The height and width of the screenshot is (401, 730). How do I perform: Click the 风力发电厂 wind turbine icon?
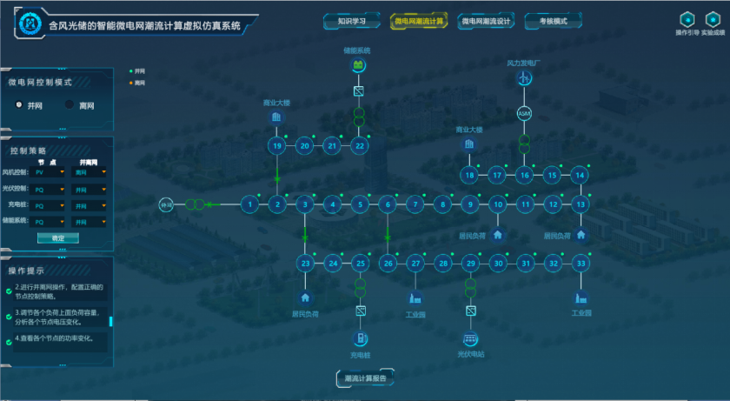(x=524, y=78)
